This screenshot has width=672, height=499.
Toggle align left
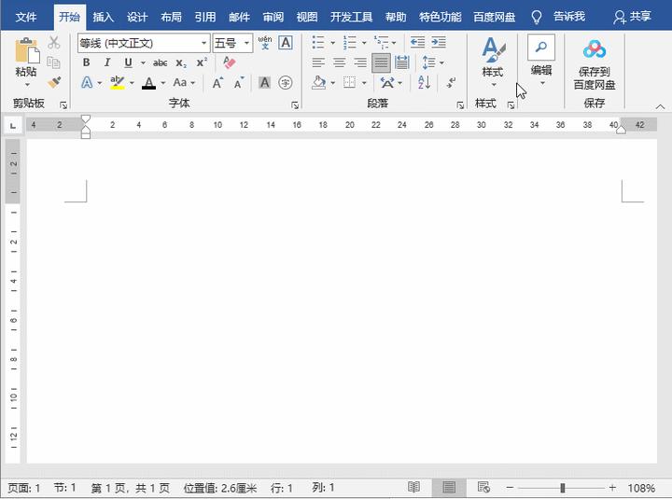318,62
